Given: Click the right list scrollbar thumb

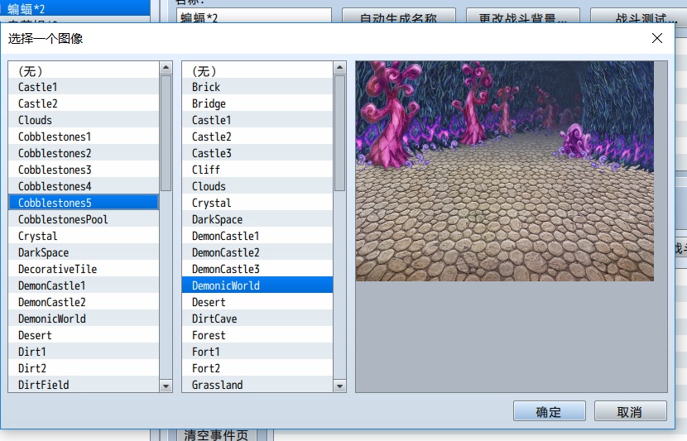Looking at the screenshot, I should pos(339,133).
